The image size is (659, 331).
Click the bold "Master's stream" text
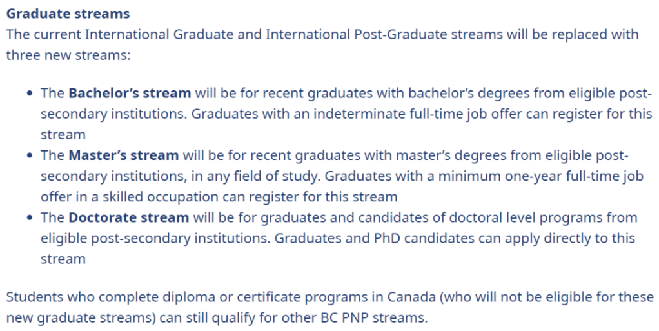coord(123,155)
